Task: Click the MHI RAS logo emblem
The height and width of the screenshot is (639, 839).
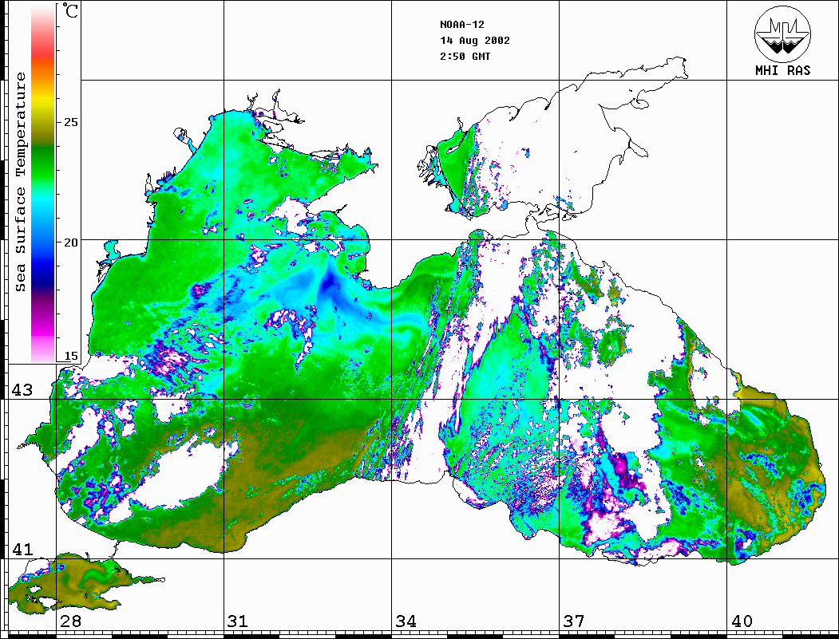Action: [x=783, y=34]
